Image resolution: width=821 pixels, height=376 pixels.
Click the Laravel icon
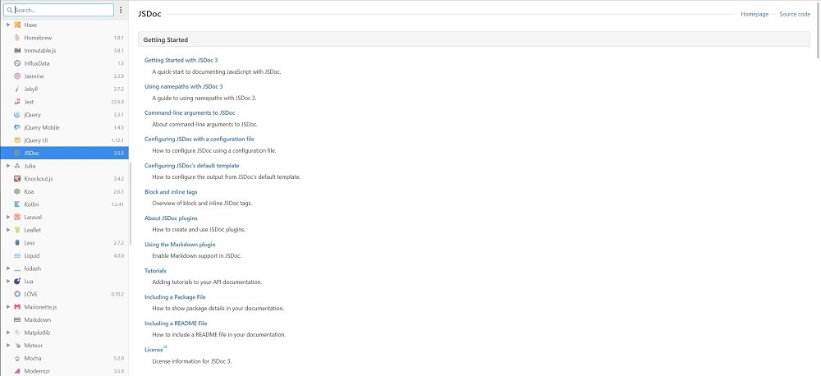tap(17, 217)
